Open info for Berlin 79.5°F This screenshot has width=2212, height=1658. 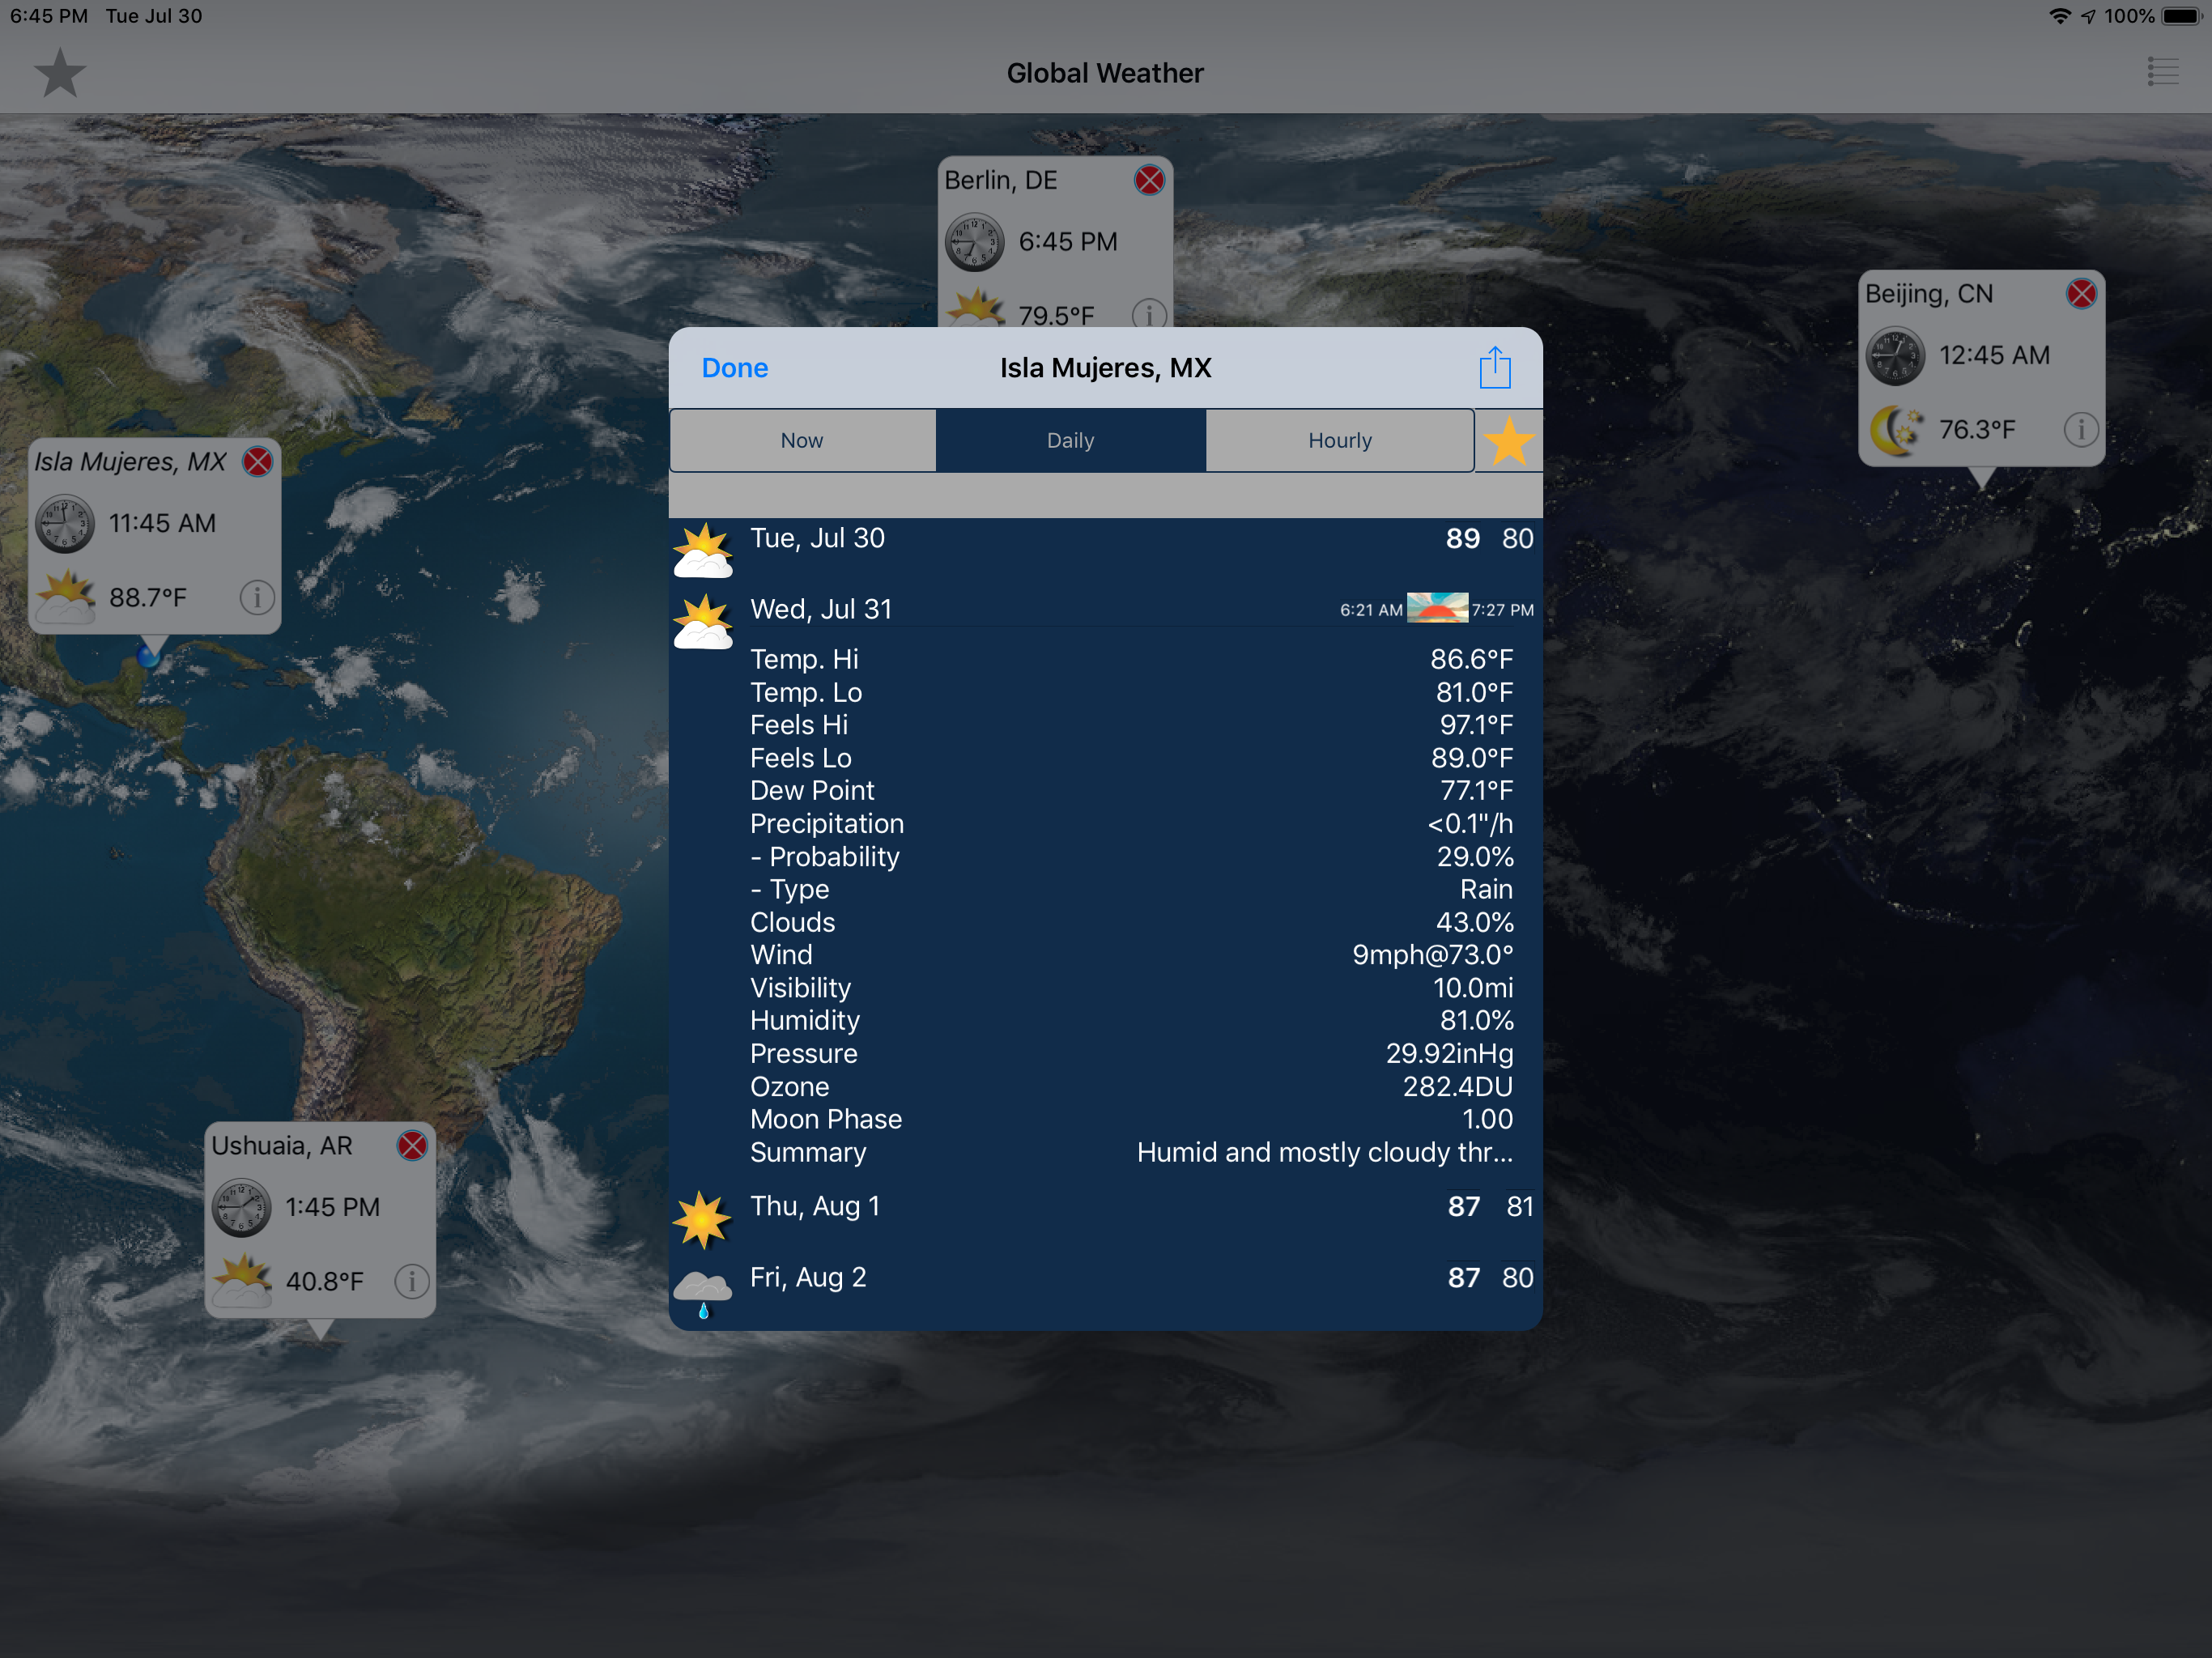pos(1148,314)
